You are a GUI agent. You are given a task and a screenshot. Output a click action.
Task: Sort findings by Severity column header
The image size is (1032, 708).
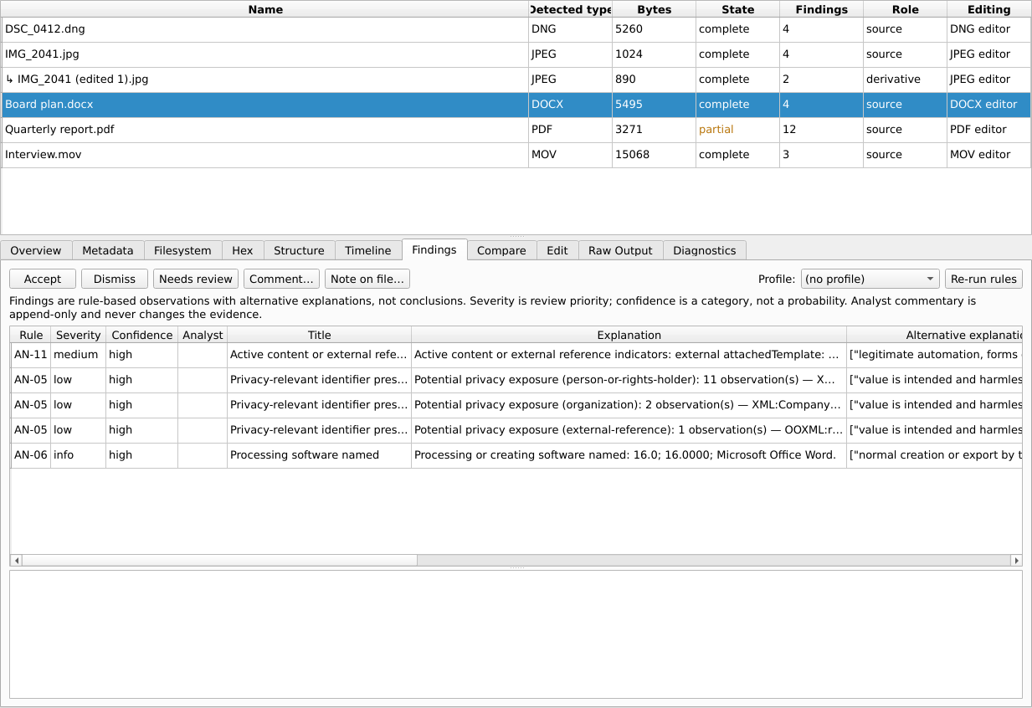(x=78, y=335)
